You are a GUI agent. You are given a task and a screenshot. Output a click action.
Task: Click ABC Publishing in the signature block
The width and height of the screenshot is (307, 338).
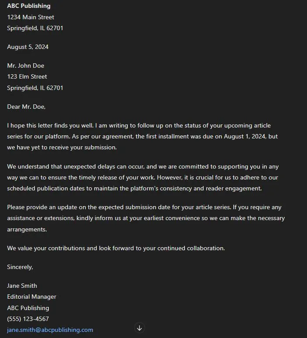point(28,308)
